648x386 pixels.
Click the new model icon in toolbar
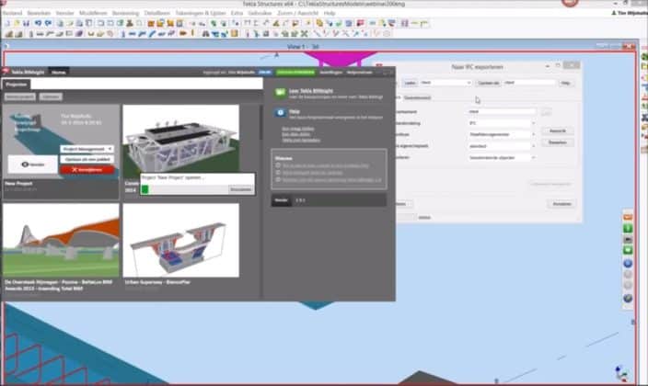tap(7, 24)
